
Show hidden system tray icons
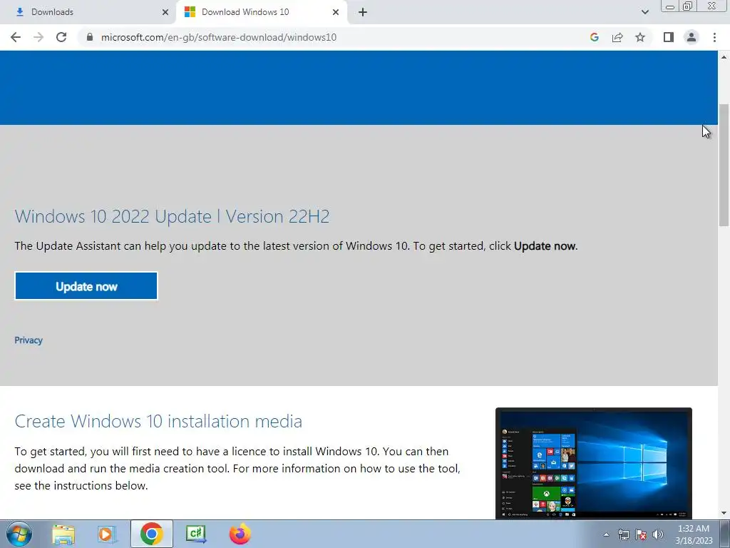(x=606, y=534)
